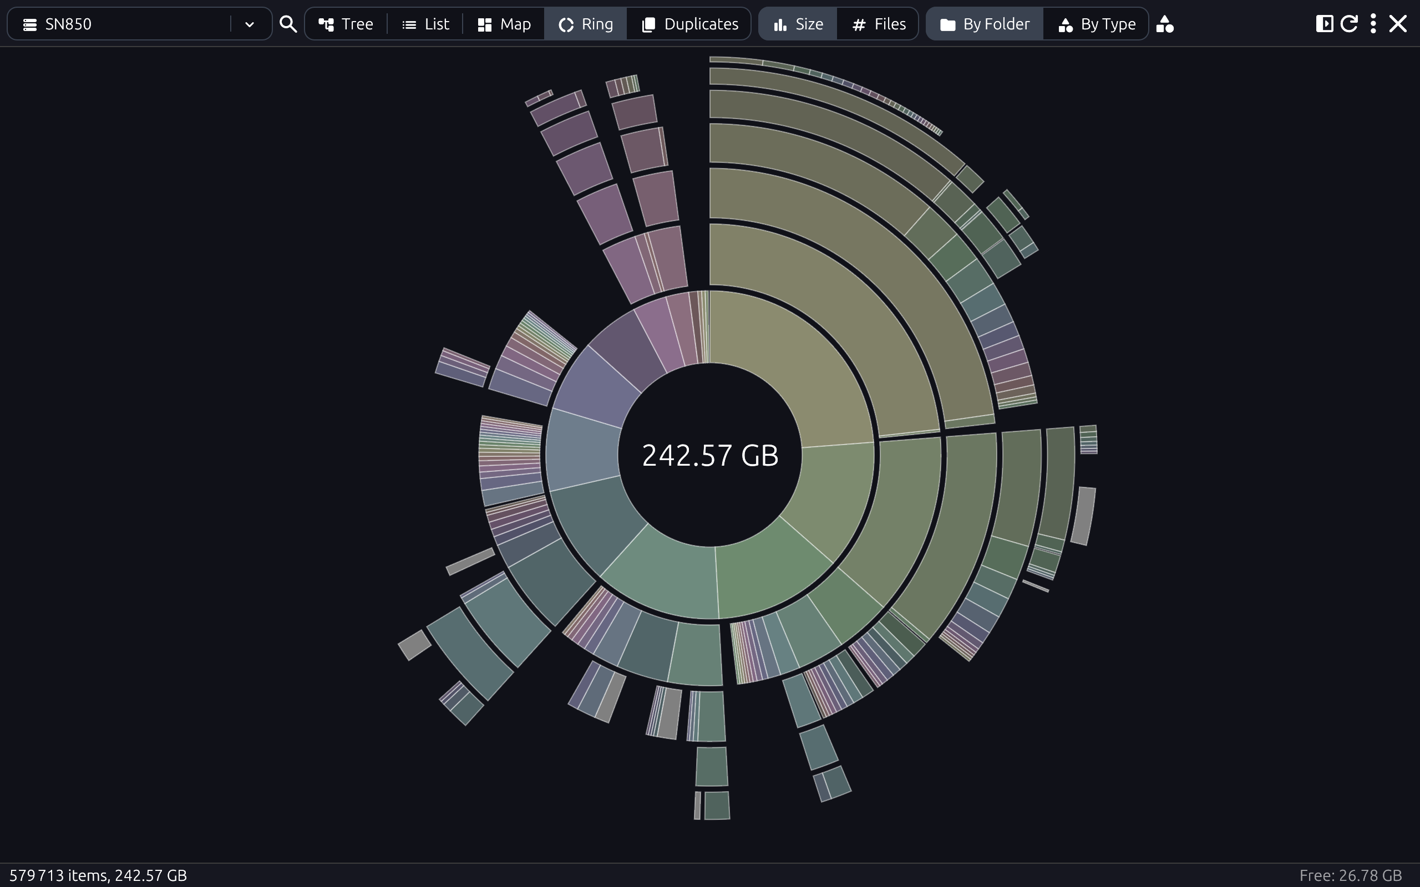Image resolution: width=1420 pixels, height=887 pixels.
Task: Enable Size display mode
Action: 797,23
